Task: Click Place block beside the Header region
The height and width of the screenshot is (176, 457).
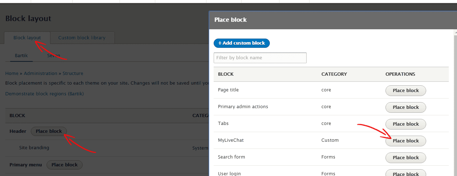Action: click(49, 131)
